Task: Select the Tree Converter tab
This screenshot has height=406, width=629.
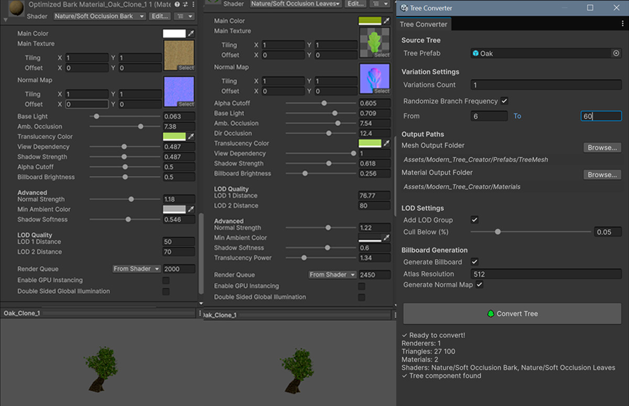Action: click(424, 24)
